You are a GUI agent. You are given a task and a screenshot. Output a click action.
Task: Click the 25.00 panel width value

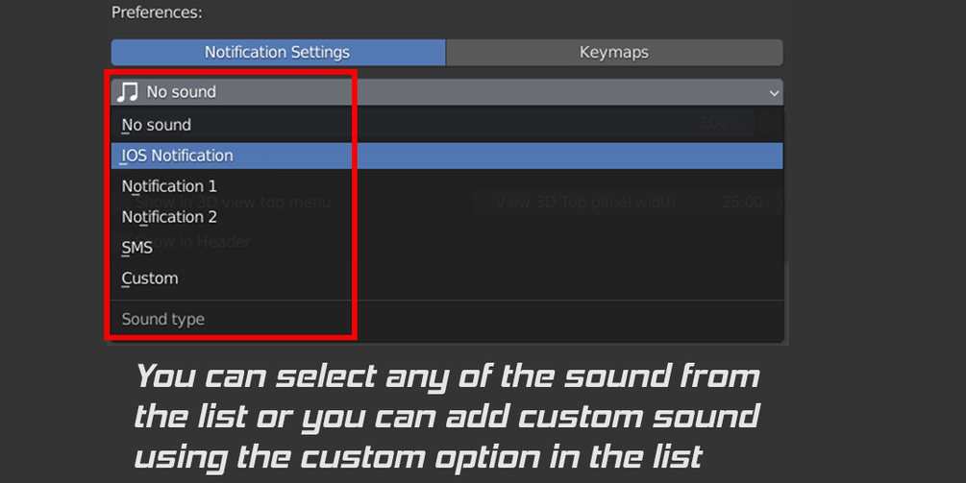pyautogui.click(x=741, y=203)
